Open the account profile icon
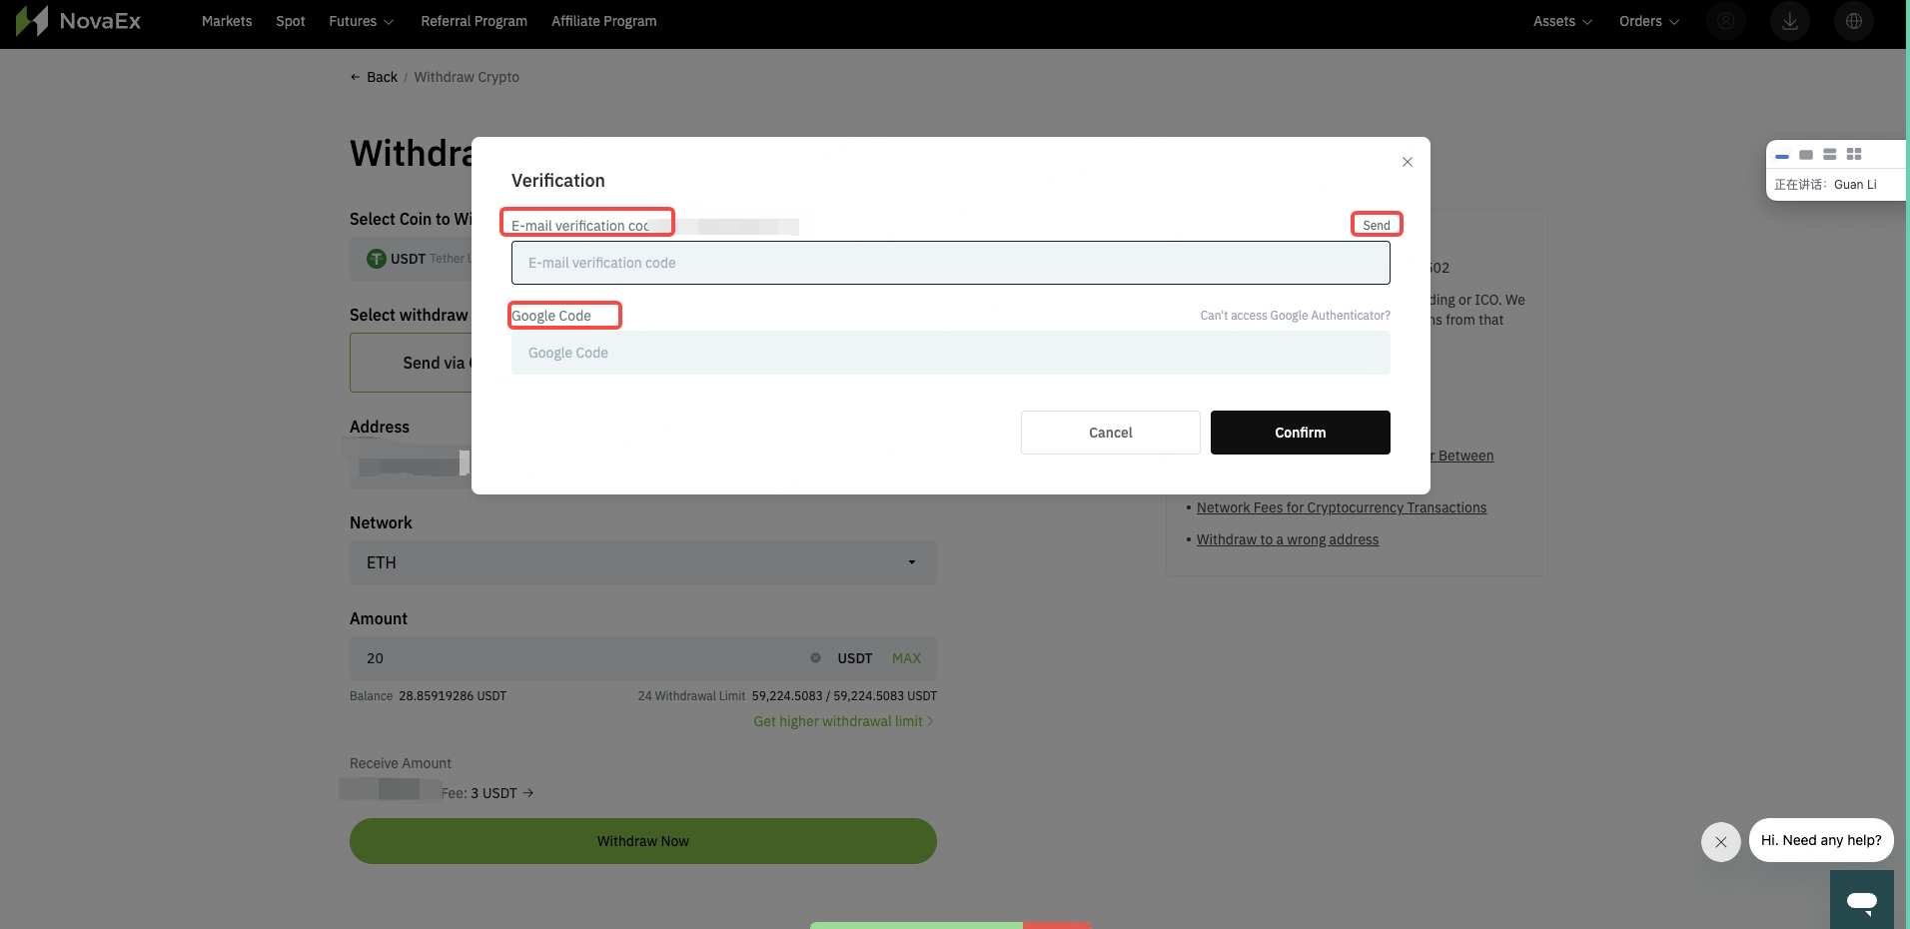This screenshot has width=1910, height=929. 1726,20
